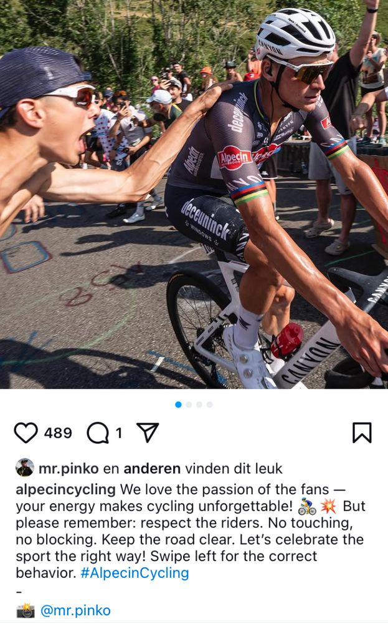Open the #AlpecinCycling hashtag
The image size is (388, 624).
point(135,573)
